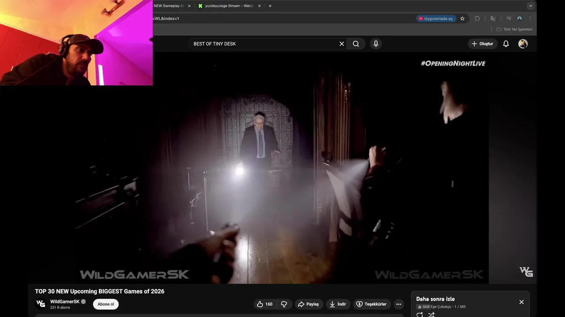
Task: Close the yuzdeyuzege Stream tab
Action: (260, 6)
